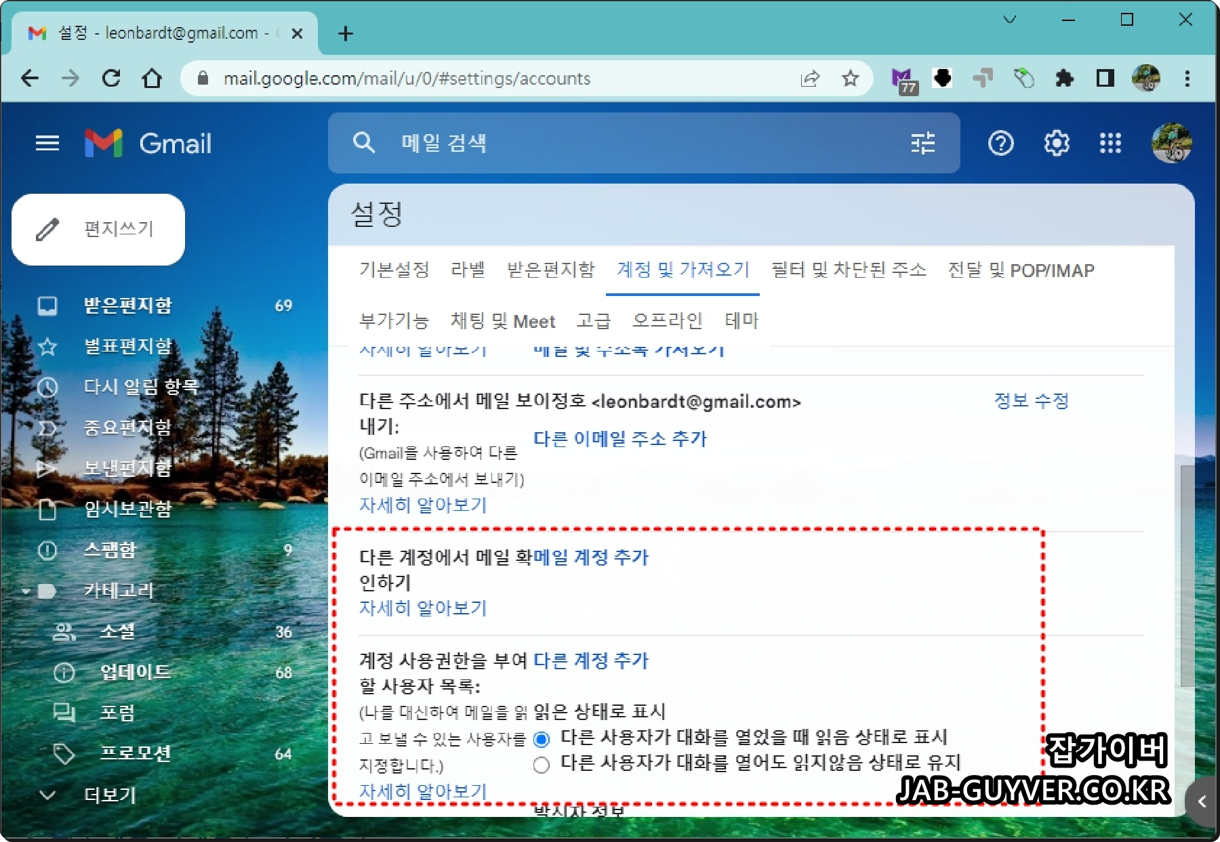Open advanced search options sliders icon
This screenshot has height=842, width=1220.
(x=922, y=143)
